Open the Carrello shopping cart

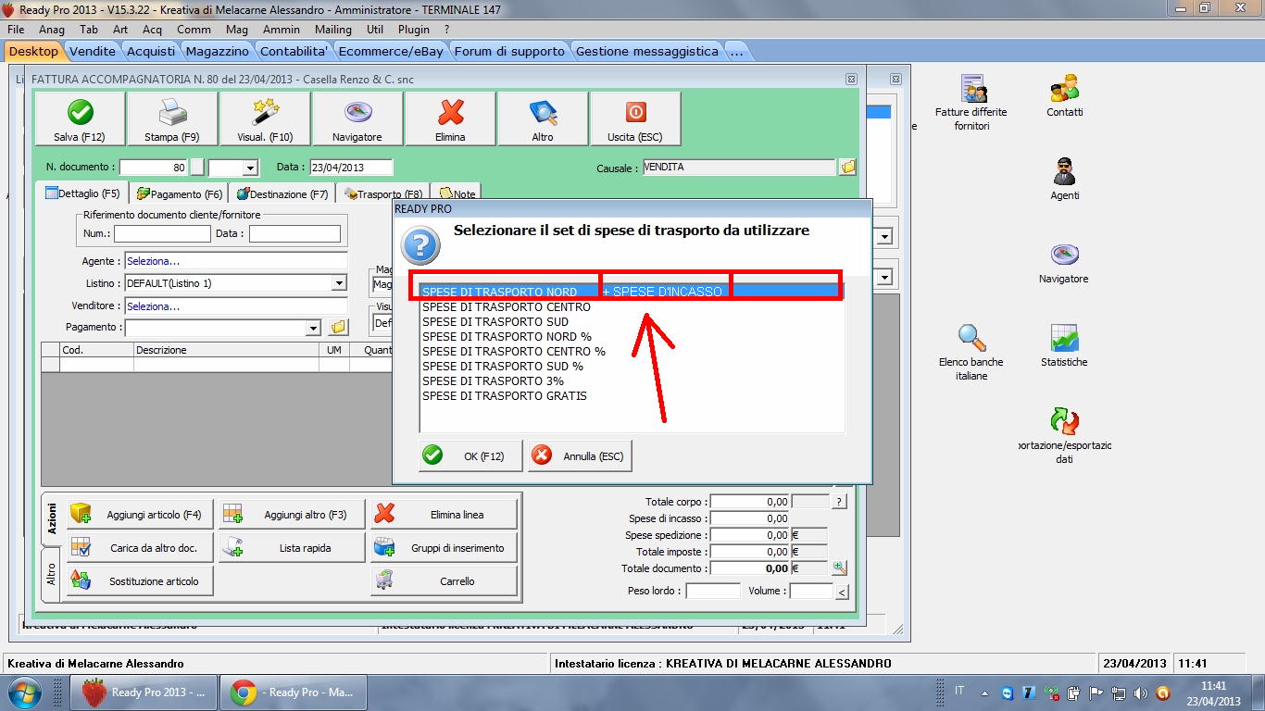pos(444,581)
